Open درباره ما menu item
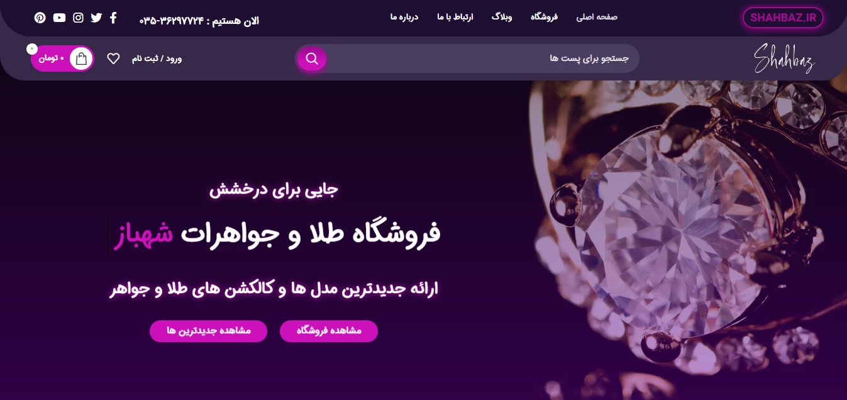847x400 pixels. 404,17
